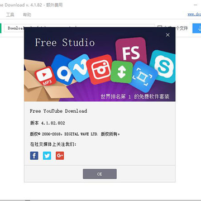Screen dimensions: 201x201
Task: Open the 帮助 menu
Action: tap(27, 15)
